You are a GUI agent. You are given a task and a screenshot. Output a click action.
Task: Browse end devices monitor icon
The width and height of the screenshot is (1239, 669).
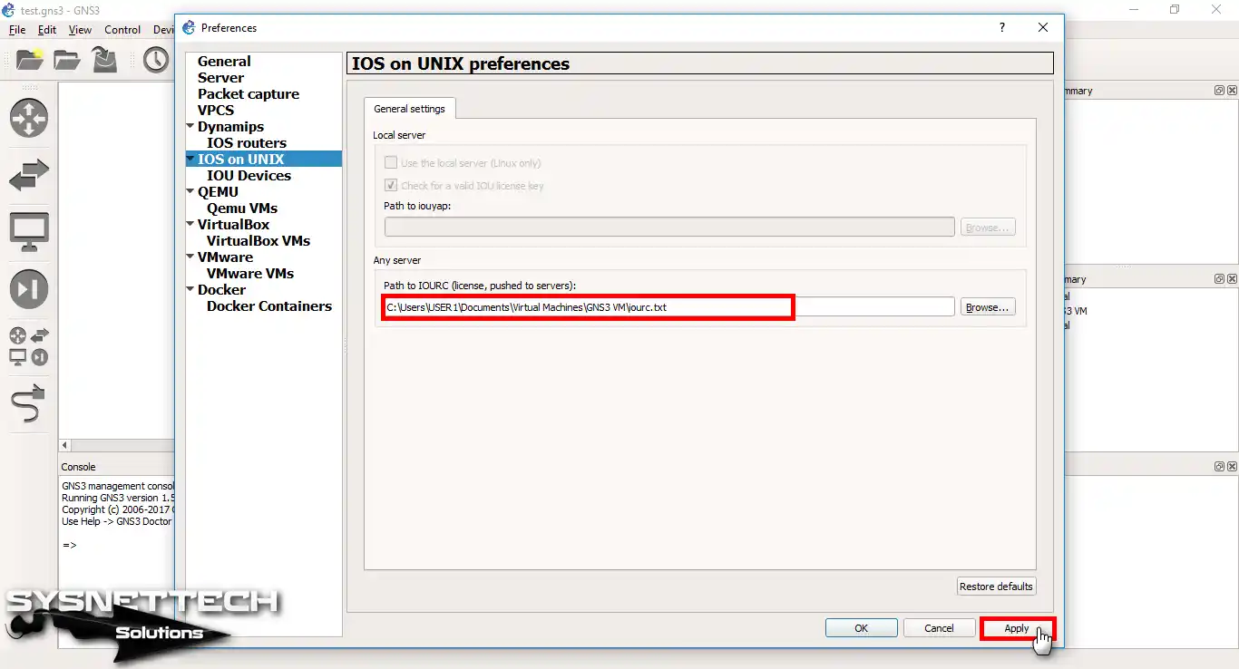29,233
